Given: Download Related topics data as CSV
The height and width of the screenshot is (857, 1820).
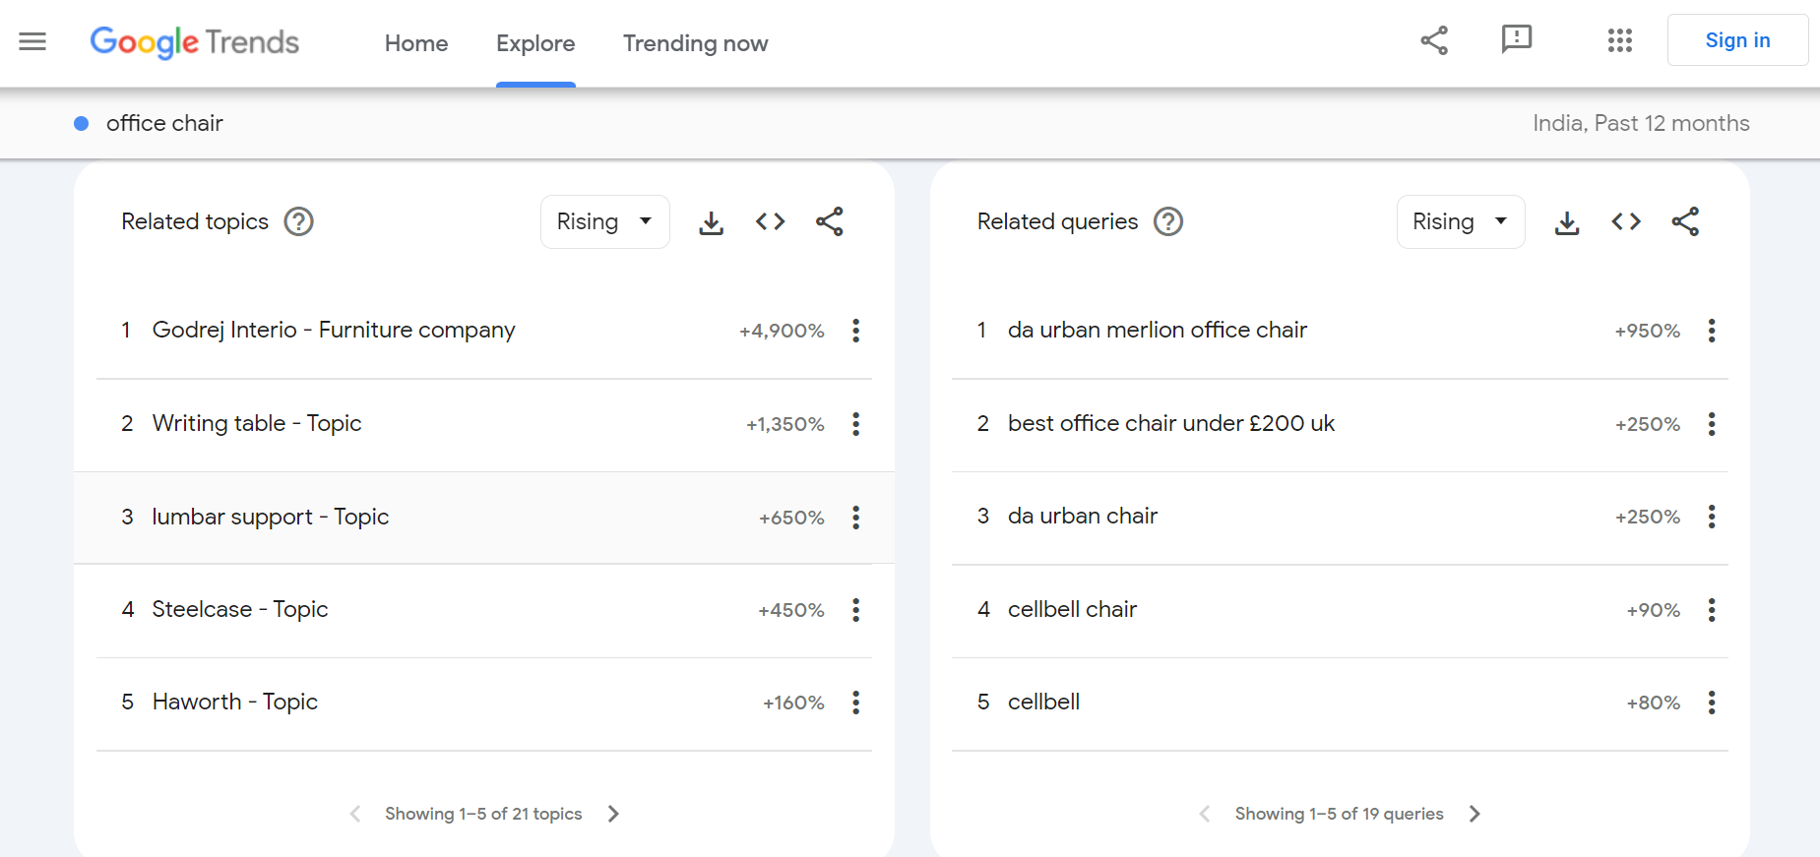Looking at the screenshot, I should (x=711, y=222).
